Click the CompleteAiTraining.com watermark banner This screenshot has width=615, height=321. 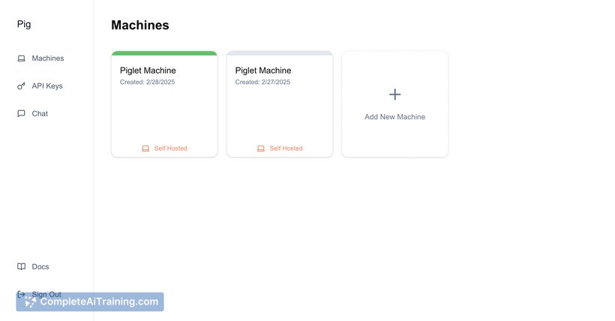pyautogui.click(x=90, y=302)
